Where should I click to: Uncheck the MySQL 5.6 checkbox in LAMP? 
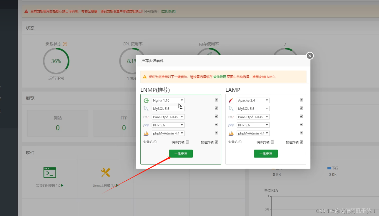click(301, 108)
